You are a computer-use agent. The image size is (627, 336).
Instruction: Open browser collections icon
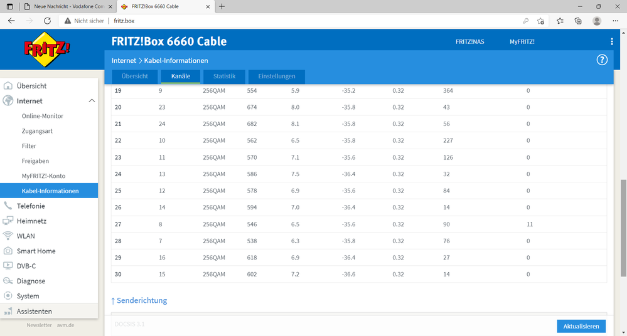(x=578, y=21)
